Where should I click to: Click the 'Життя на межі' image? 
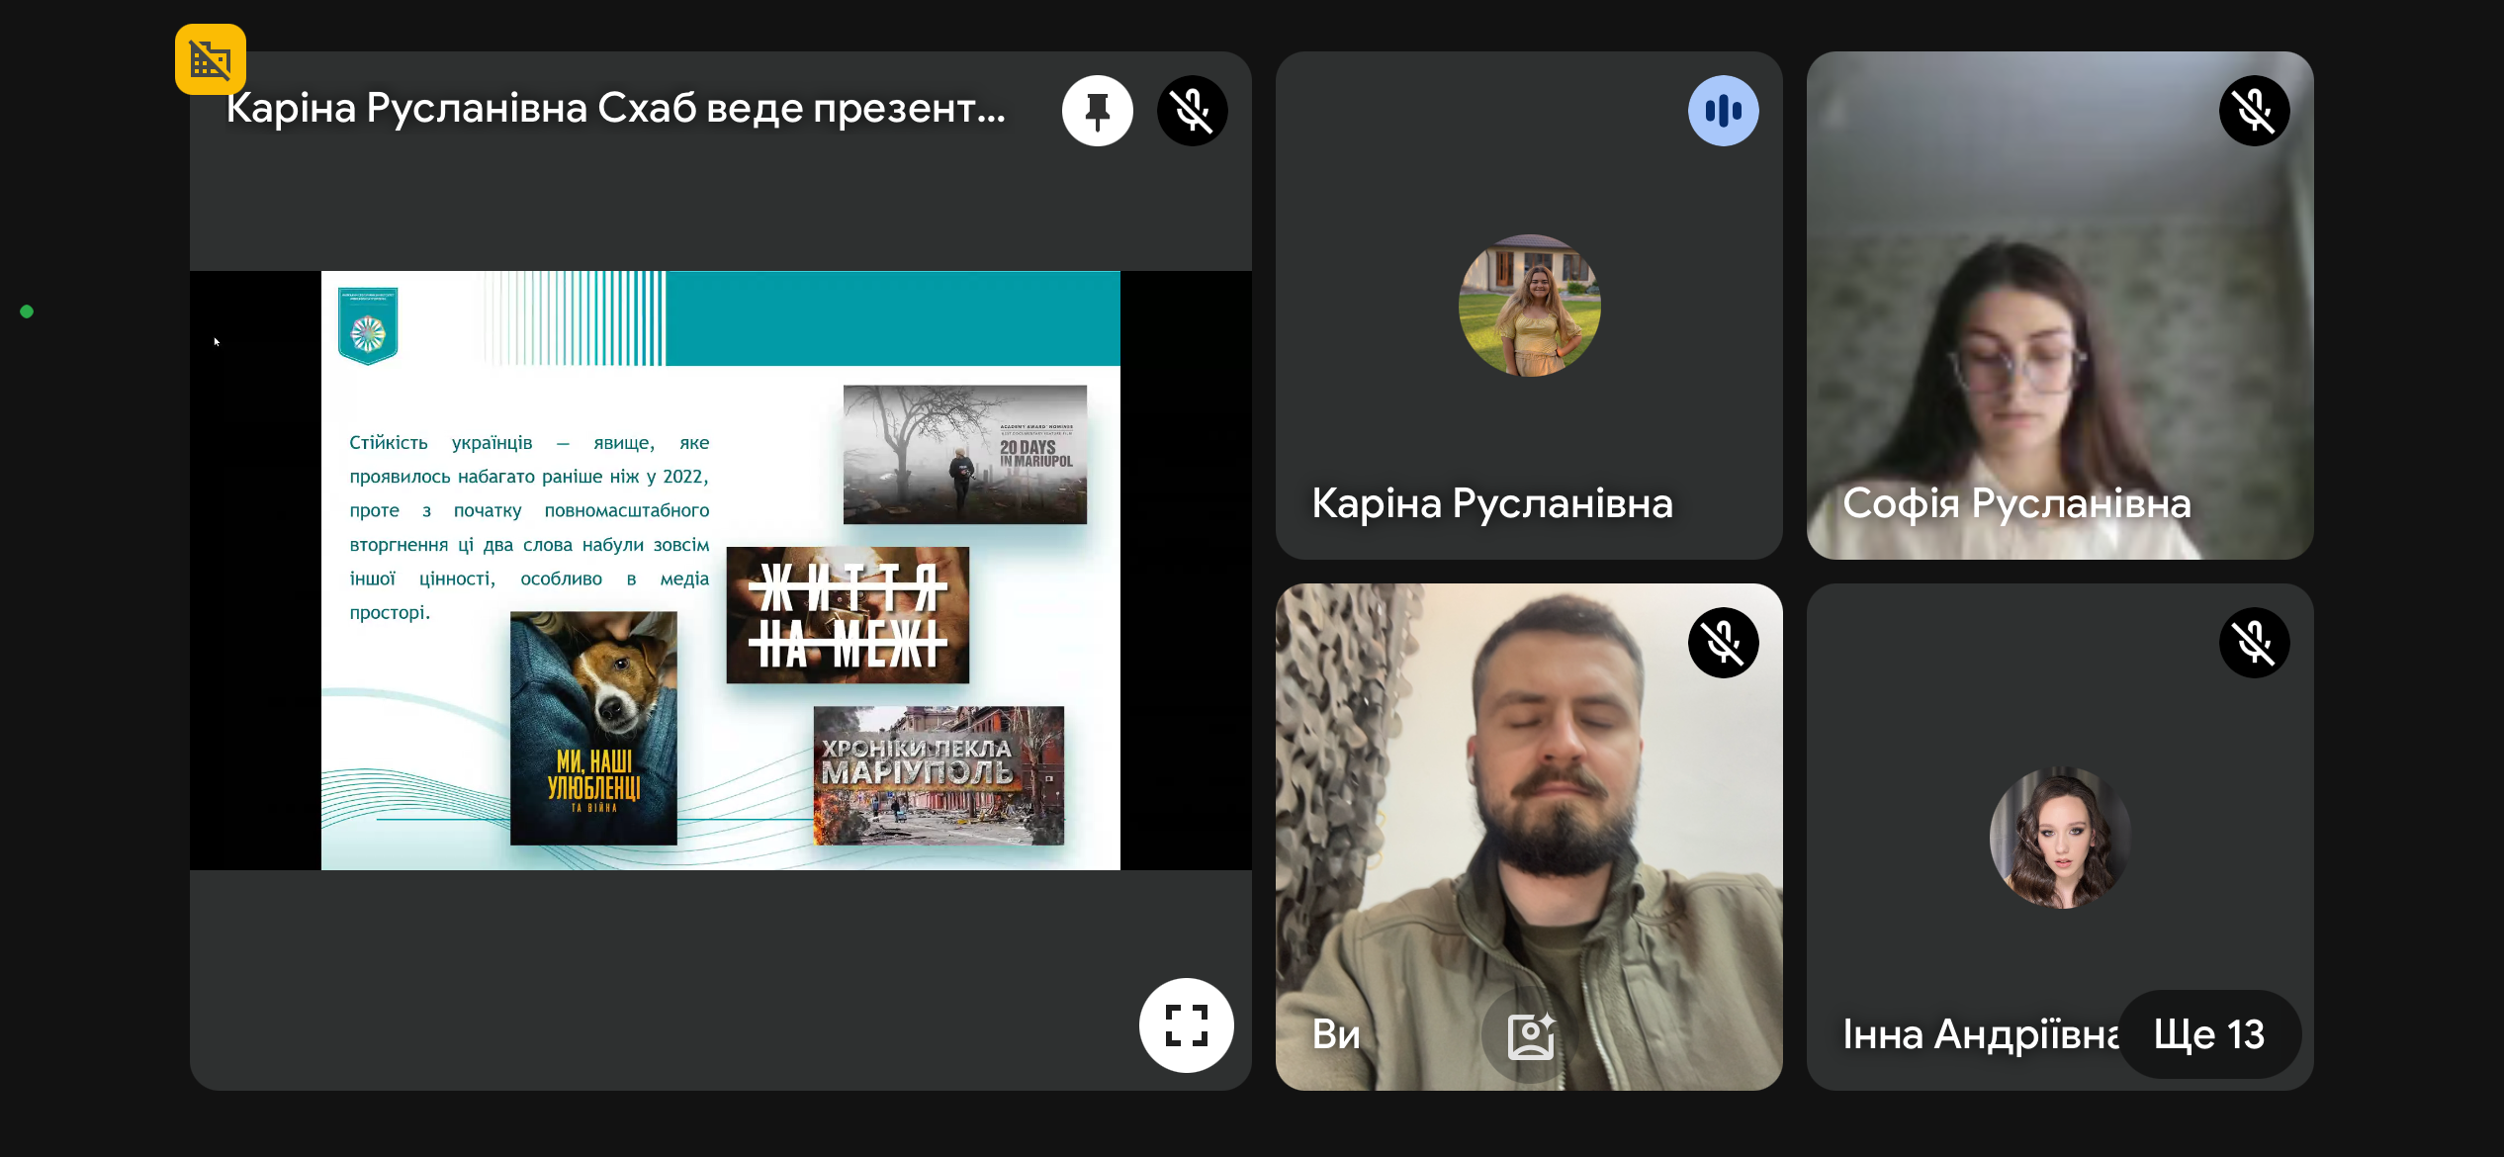pos(848,615)
